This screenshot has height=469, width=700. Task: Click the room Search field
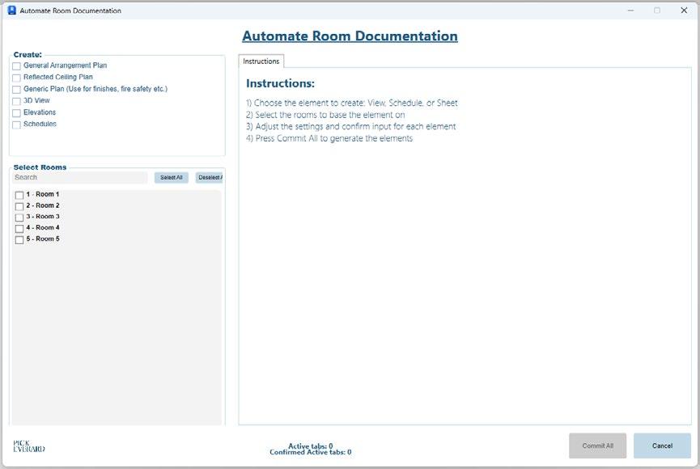pyautogui.click(x=80, y=178)
